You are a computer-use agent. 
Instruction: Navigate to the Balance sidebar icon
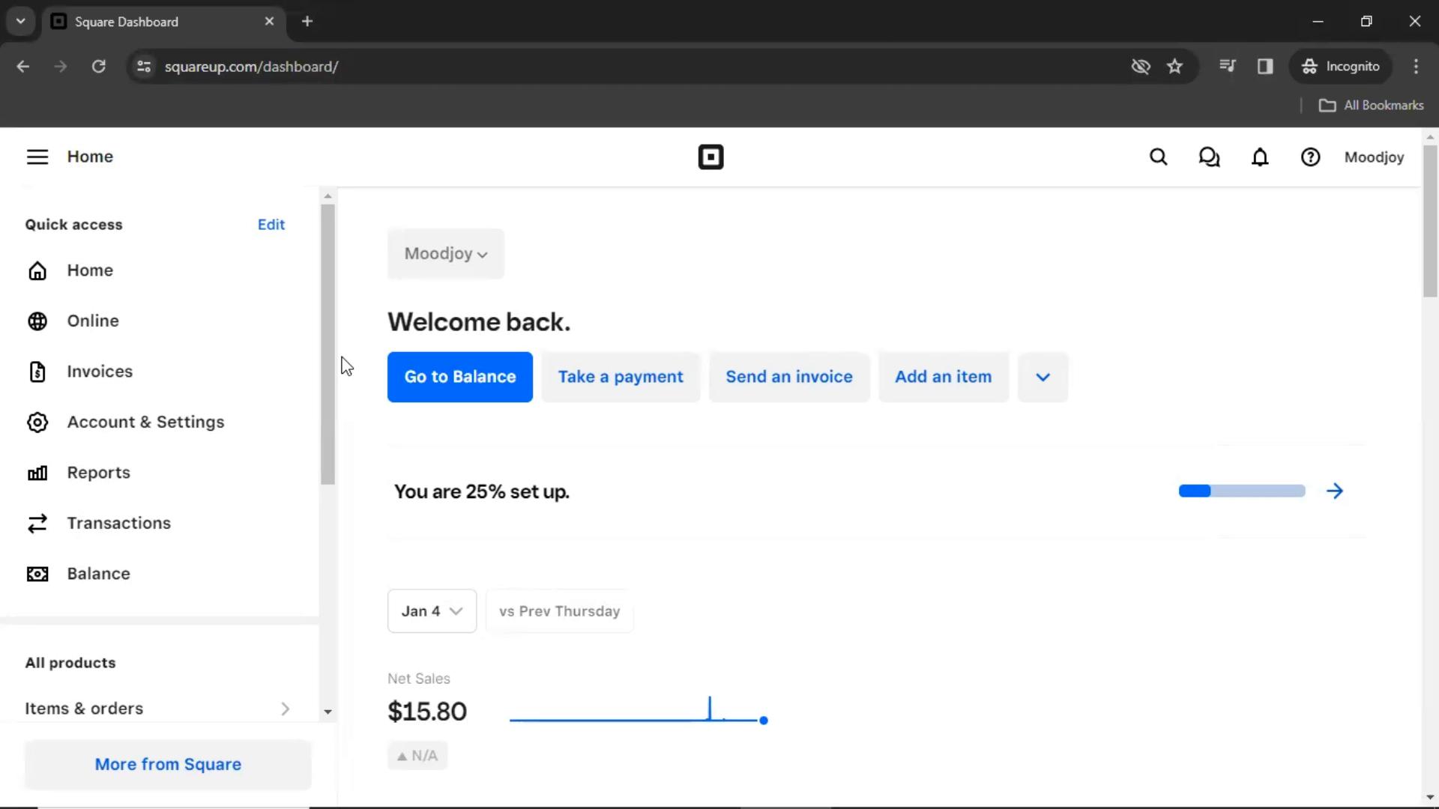click(x=38, y=574)
